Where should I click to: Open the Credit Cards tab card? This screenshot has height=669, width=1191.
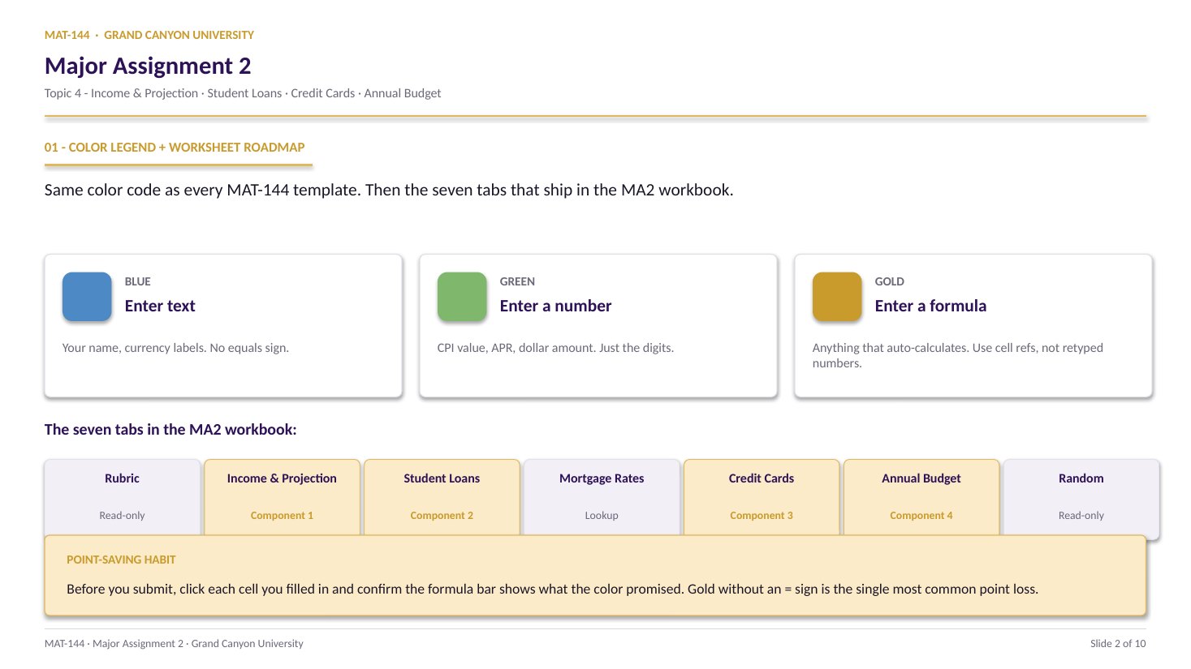click(762, 497)
